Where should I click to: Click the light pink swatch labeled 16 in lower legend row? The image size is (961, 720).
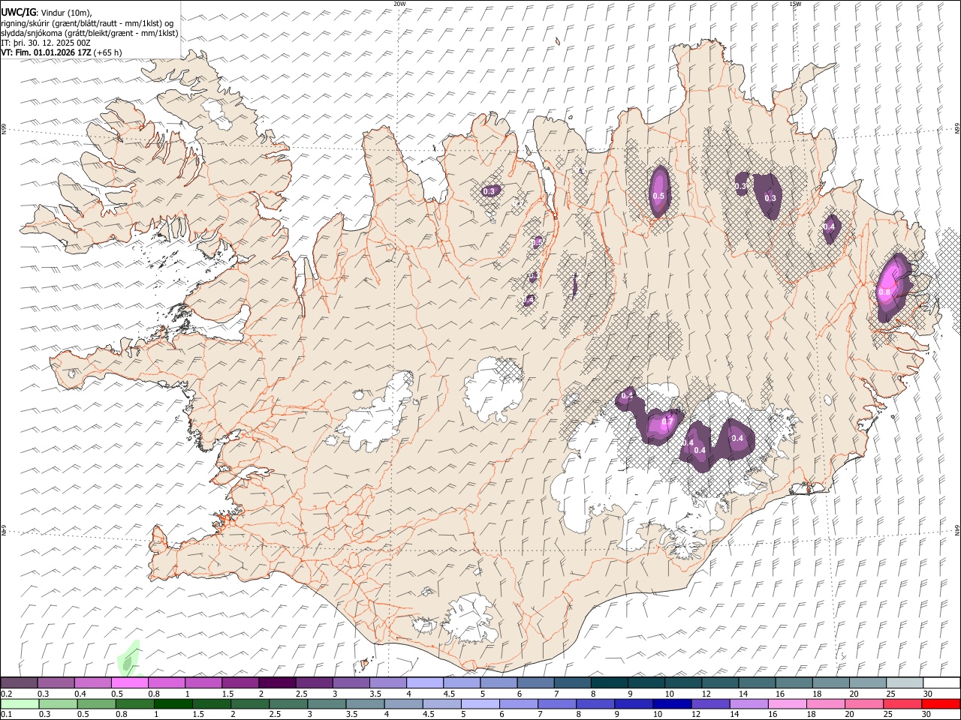tap(787, 703)
